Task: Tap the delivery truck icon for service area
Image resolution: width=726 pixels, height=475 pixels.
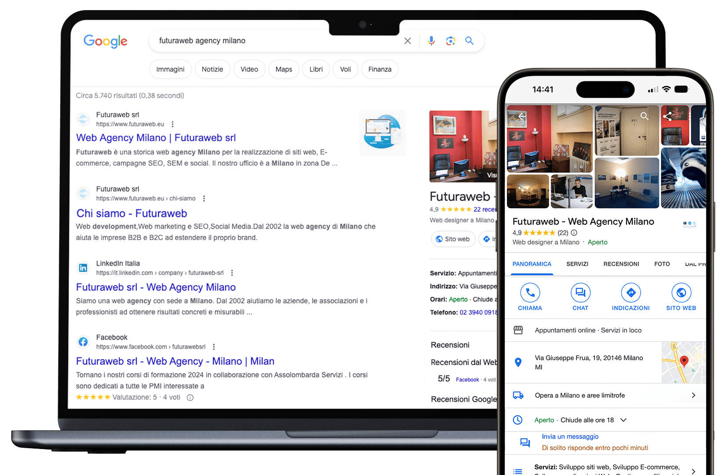Action: 518,395
